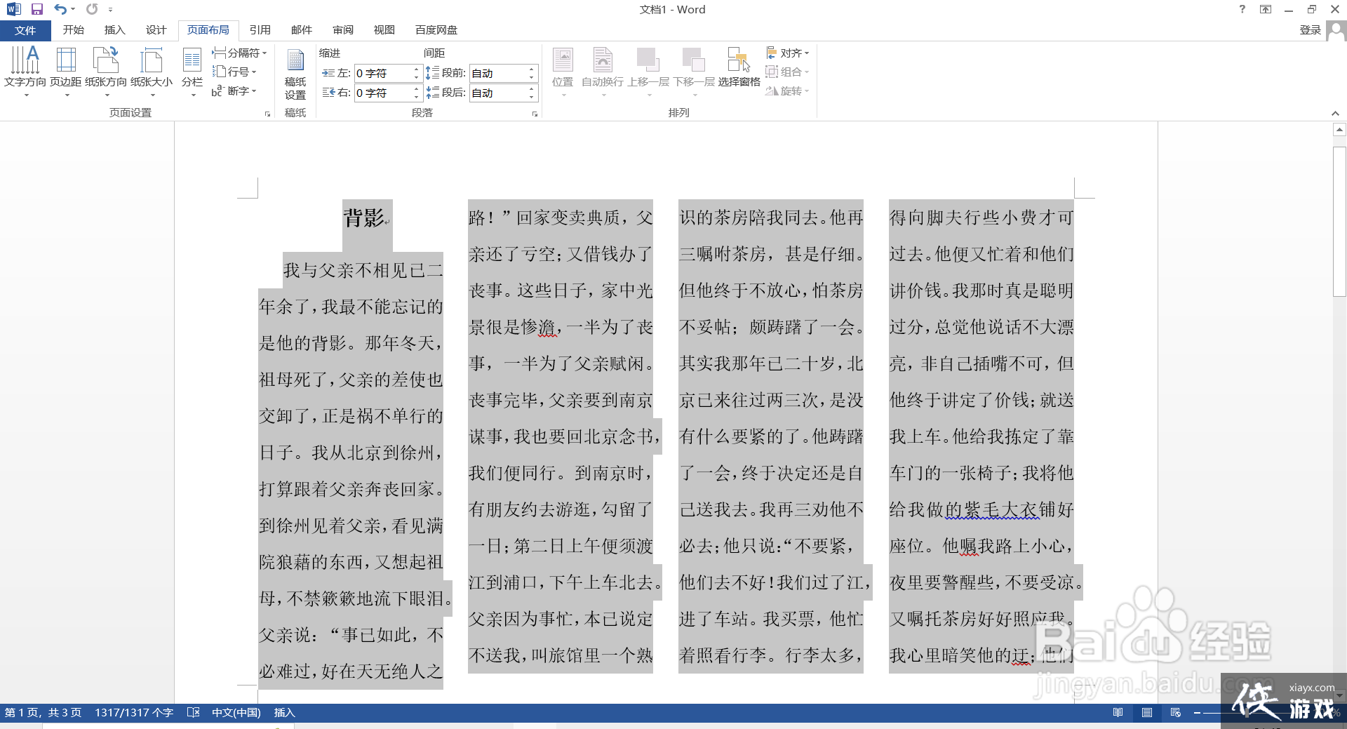The width and height of the screenshot is (1347, 729).
Task: Click the ribbon display options icon
Action: 1266,9
